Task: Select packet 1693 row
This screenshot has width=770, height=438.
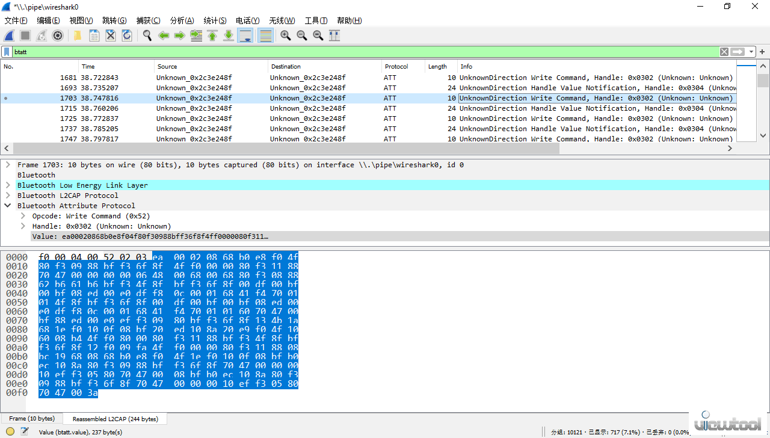Action: [x=369, y=88]
